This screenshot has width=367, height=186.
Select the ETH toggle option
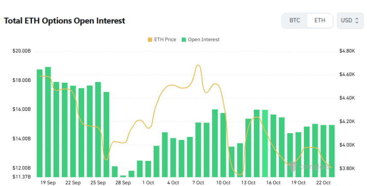click(320, 20)
